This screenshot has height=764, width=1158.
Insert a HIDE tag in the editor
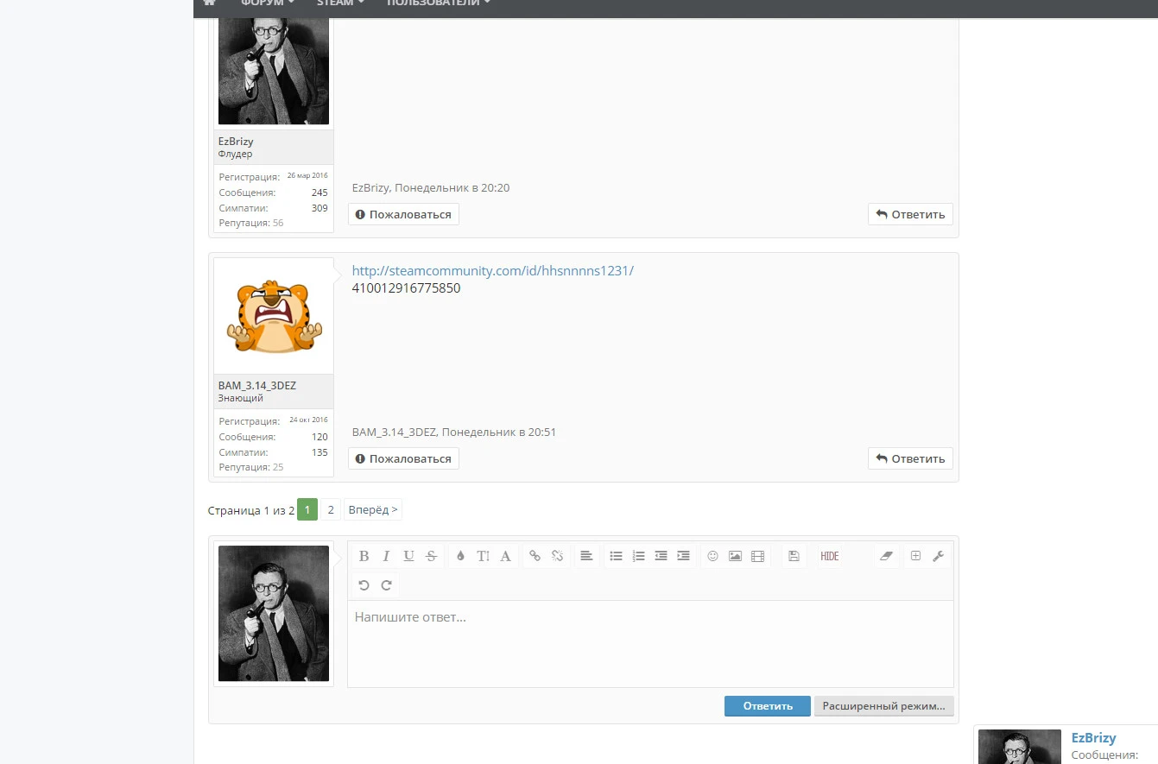830,556
